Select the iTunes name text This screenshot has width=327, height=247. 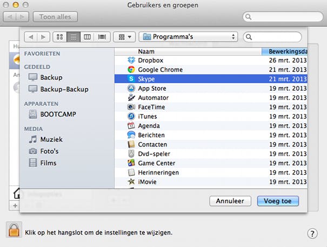pyautogui.click(x=147, y=116)
